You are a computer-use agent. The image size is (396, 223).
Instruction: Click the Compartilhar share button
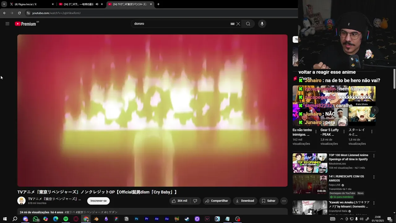click(x=217, y=201)
